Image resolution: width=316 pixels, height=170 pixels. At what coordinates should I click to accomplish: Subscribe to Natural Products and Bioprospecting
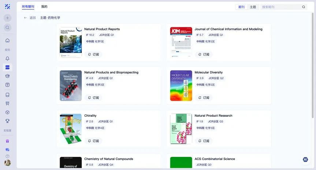(93, 98)
